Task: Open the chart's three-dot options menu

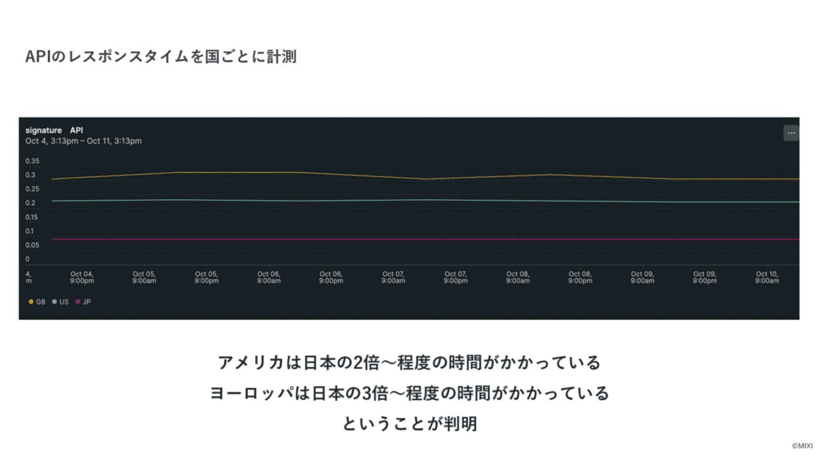Action: [x=790, y=133]
